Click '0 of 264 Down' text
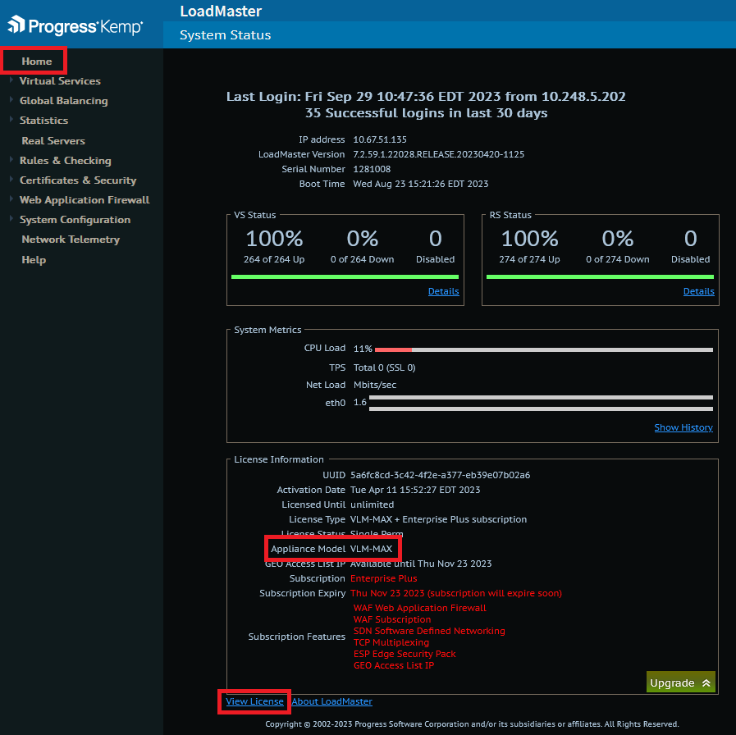This screenshot has width=736, height=735. click(x=362, y=259)
